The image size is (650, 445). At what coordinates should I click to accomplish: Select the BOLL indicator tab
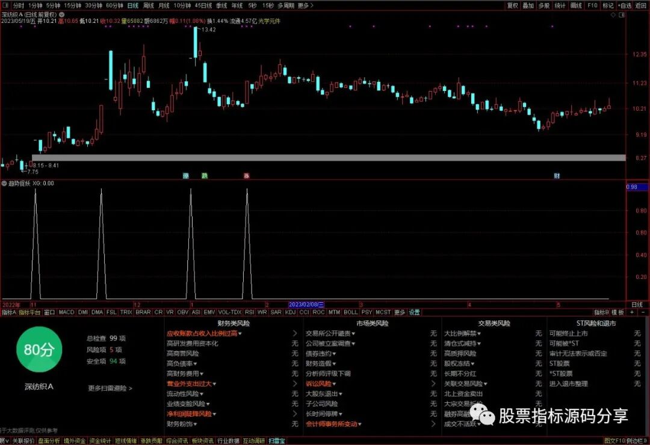(351, 312)
